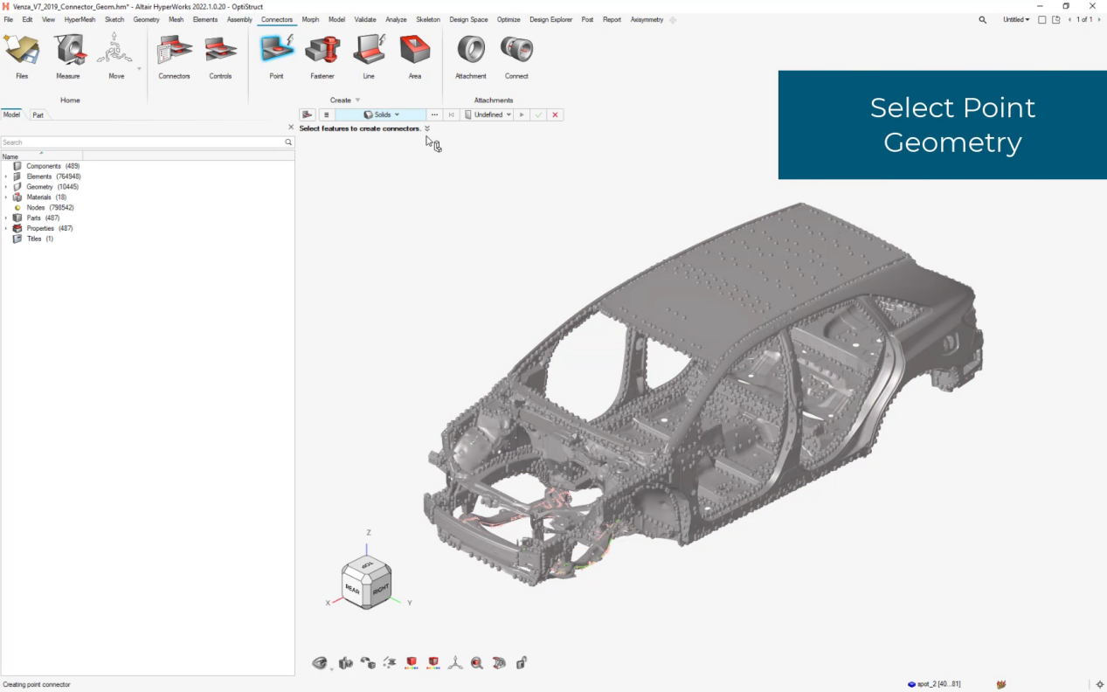
Task: Click the search magnifier icon at top right
Action: (982, 19)
